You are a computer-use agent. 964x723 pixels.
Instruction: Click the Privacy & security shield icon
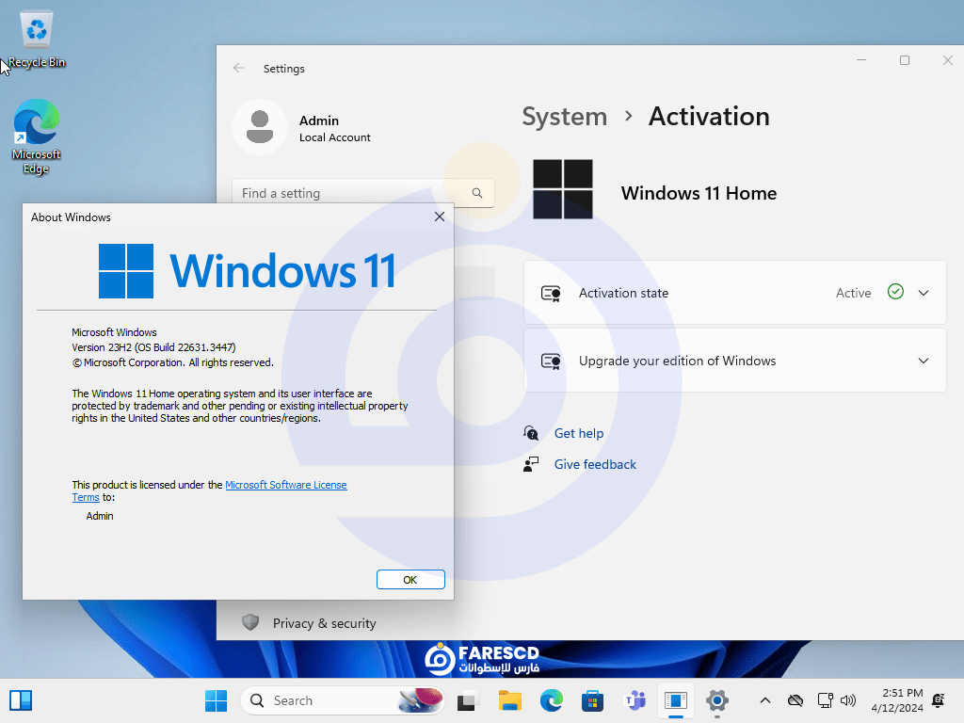coord(250,623)
